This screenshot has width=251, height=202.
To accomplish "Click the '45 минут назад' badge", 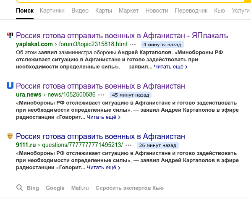I will [131, 95].
